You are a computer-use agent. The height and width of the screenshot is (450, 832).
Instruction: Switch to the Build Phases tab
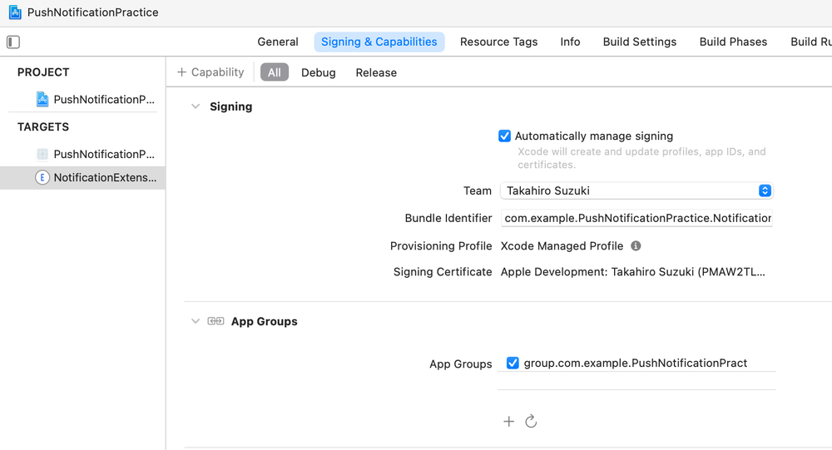[x=733, y=42]
